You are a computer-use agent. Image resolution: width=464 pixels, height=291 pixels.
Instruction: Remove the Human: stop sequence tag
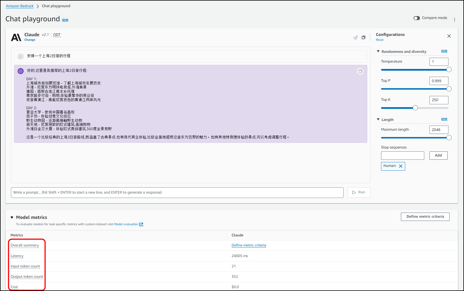pyautogui.click(x=401, y=166)
